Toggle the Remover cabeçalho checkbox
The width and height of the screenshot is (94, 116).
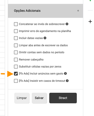(16, 59)
